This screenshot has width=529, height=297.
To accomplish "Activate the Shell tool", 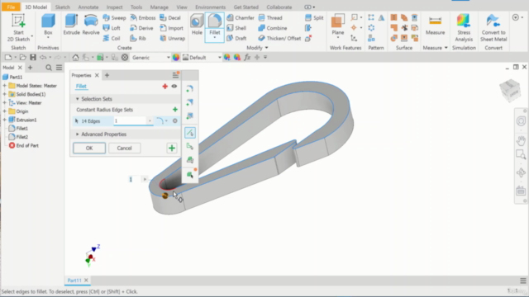I will pos(236,28).
